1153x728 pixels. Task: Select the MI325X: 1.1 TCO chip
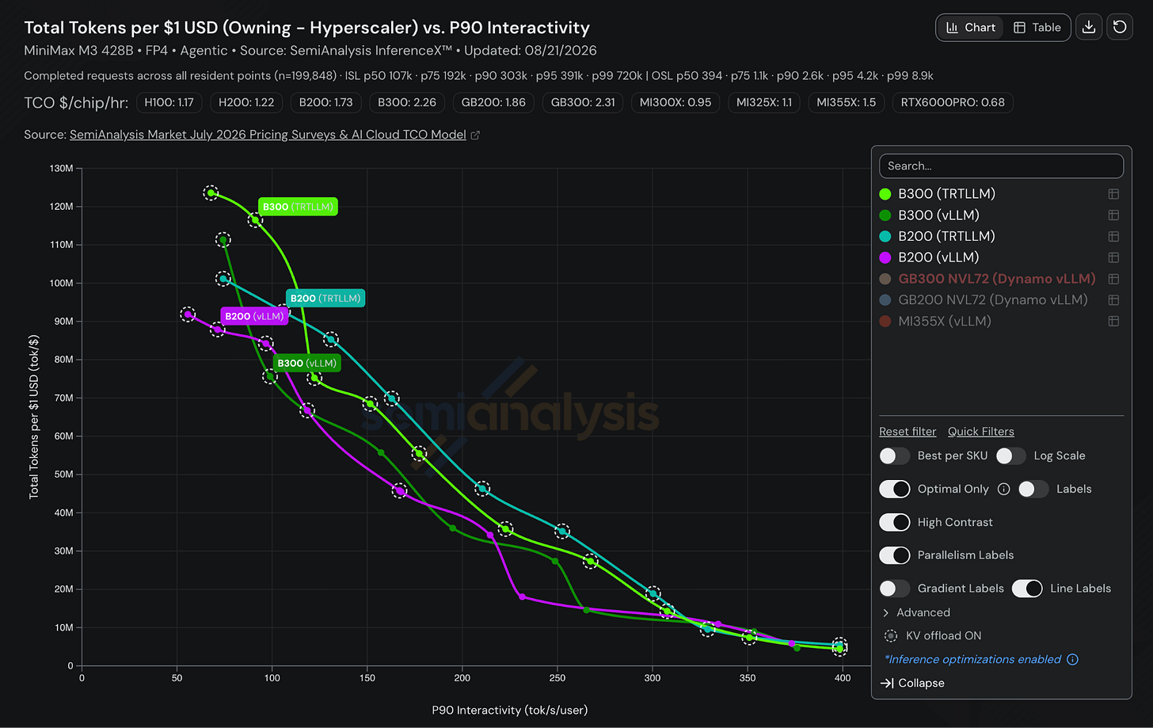(764, 102)
